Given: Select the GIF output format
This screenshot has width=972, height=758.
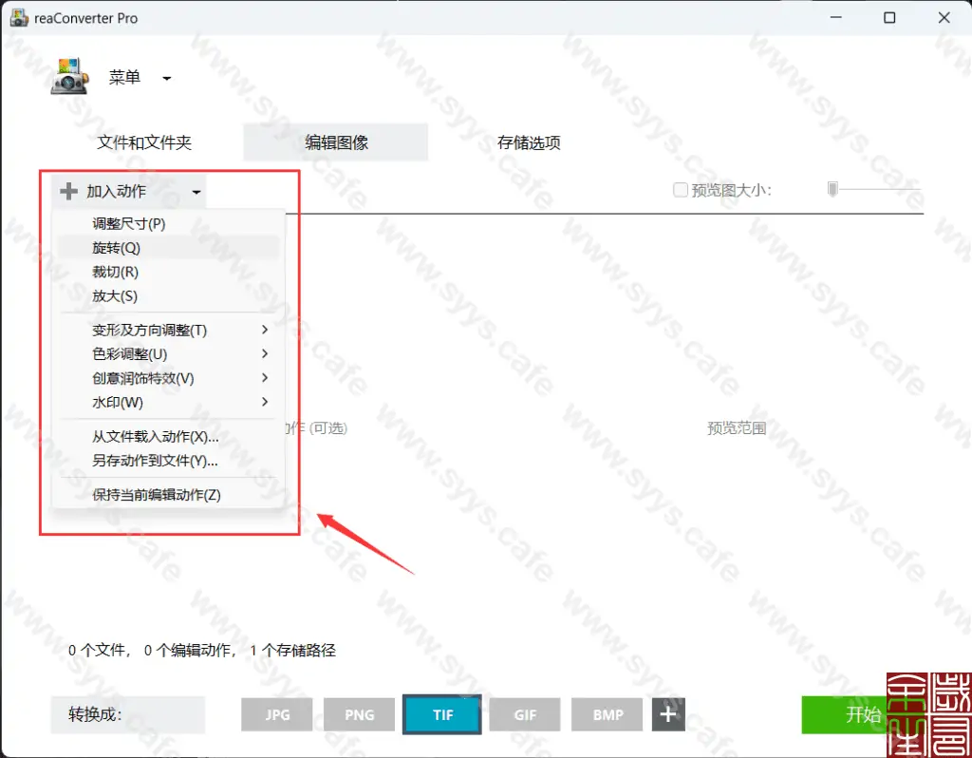Looking at the screenshot, I should (524, 714).
